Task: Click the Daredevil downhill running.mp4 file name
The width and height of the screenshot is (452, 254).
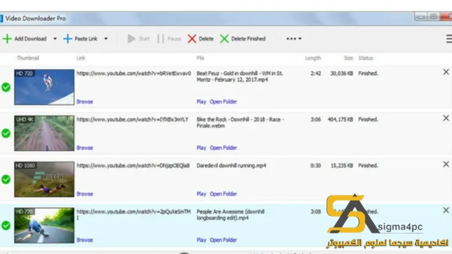Action: click(x=231, y=166)
